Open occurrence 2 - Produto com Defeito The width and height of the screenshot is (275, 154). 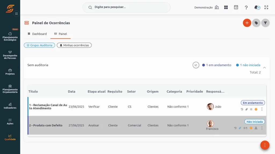pyautogui.click(x=46, y=125)
